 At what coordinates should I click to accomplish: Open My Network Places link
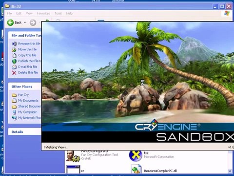(30, 118)
